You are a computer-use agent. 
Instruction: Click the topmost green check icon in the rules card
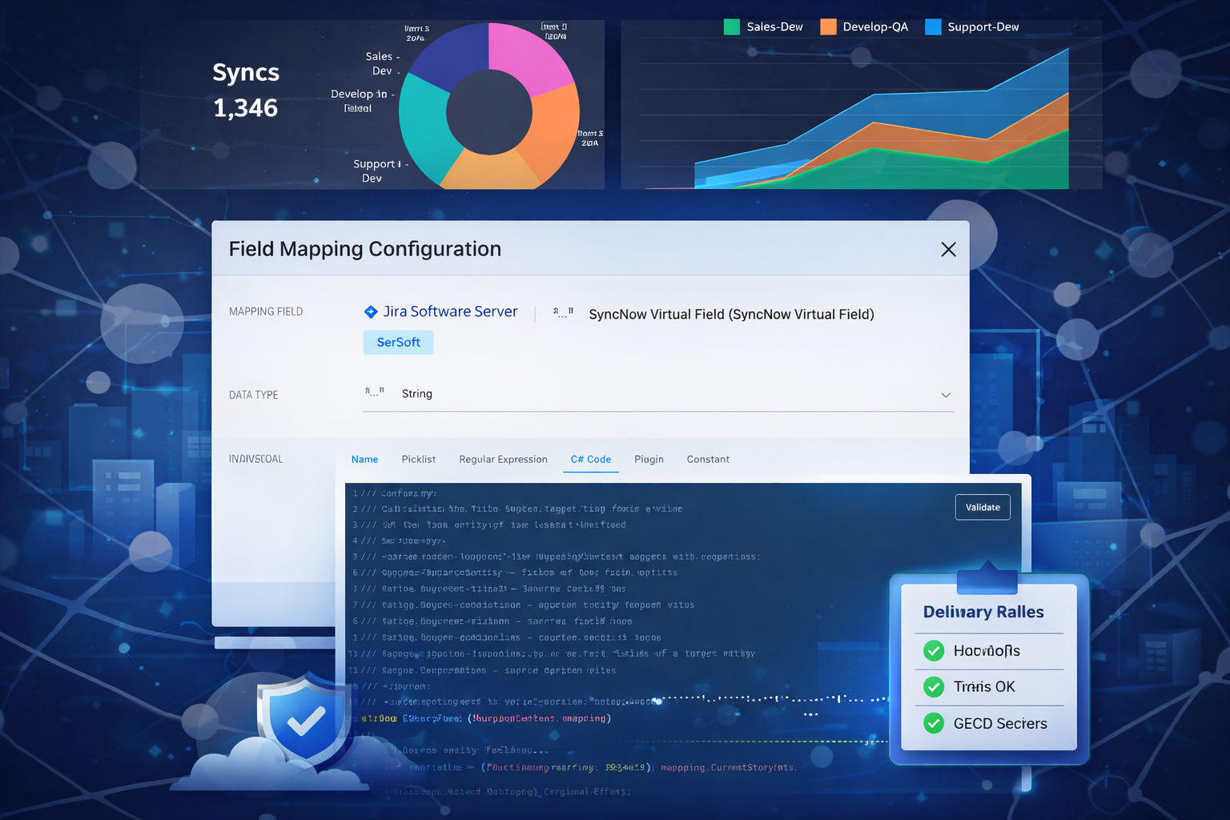(x=934, y=650)
